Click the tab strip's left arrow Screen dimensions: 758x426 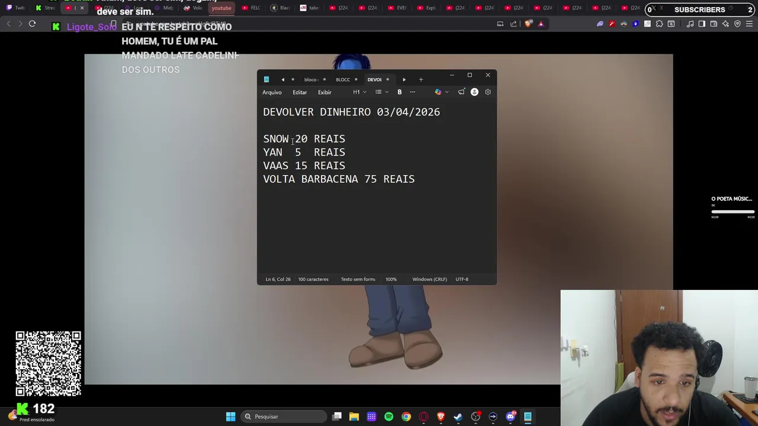(x=282, y=79)
